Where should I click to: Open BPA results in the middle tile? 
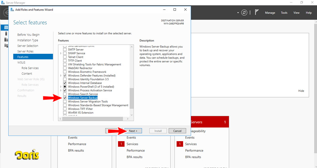pyautogui.click(x=134, y=157)
